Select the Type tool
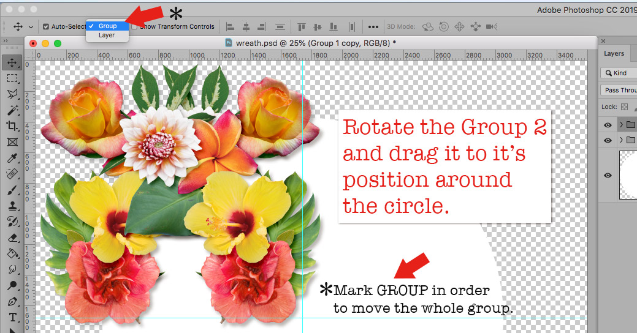Image resolution: width=637 pixels, height=333 pixels. tap(12, 318)
